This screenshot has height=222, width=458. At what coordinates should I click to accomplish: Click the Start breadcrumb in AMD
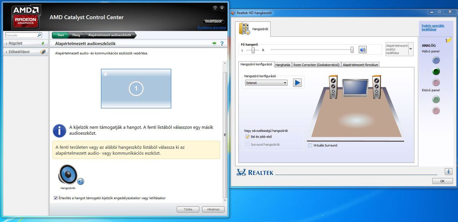pyautogui.click(x=60, y=35)
